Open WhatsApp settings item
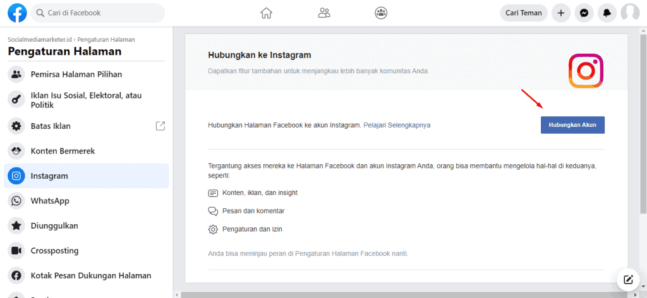This screenshot has height=298, width=647. pos(86,201)
